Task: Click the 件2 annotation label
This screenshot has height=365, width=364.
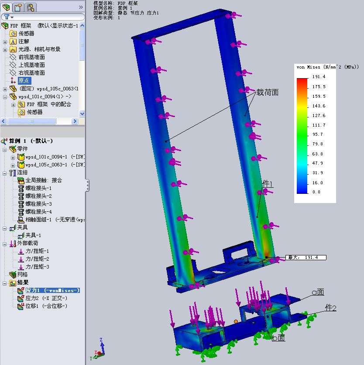Action: (331, 308)
